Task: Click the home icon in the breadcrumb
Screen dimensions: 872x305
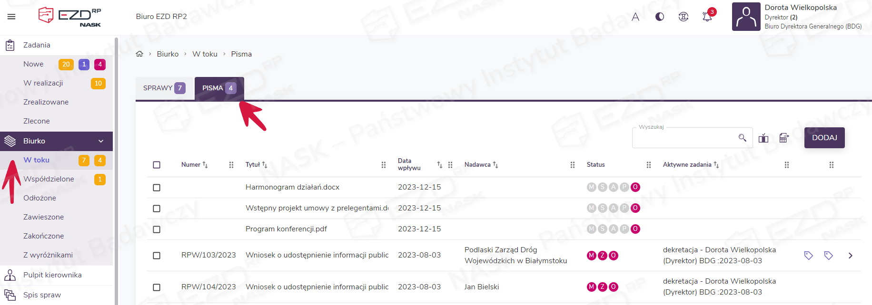Action: [139, 54]
